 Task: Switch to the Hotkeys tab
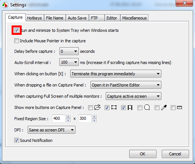tap(34, 18)
